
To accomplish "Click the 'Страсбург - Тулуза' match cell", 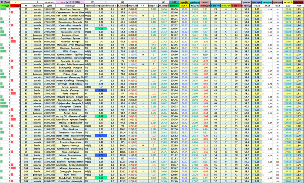I will (70, 38).
